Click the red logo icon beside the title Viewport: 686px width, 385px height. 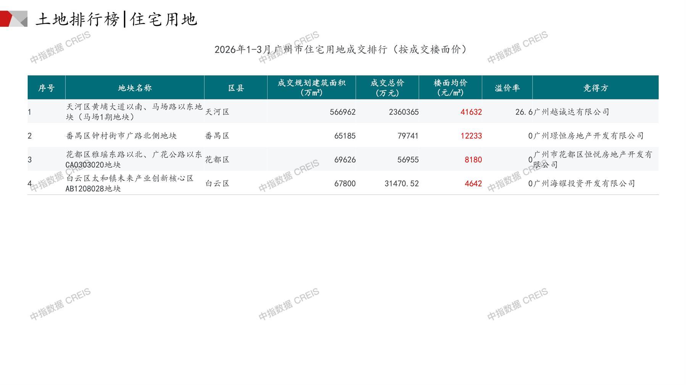click(x=13, y=19)
